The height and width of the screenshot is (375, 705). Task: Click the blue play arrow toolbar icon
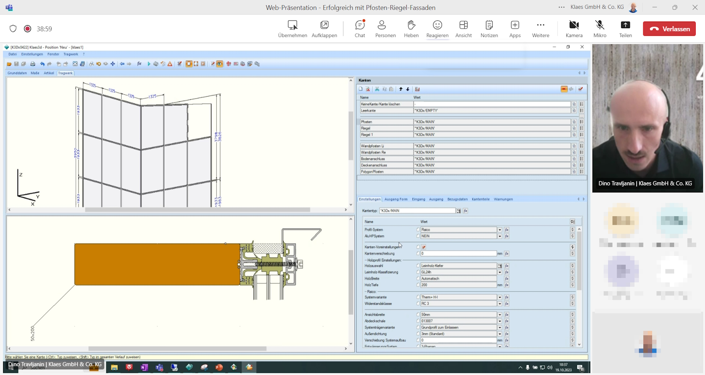pyautogui.click(x=149, y=64)
